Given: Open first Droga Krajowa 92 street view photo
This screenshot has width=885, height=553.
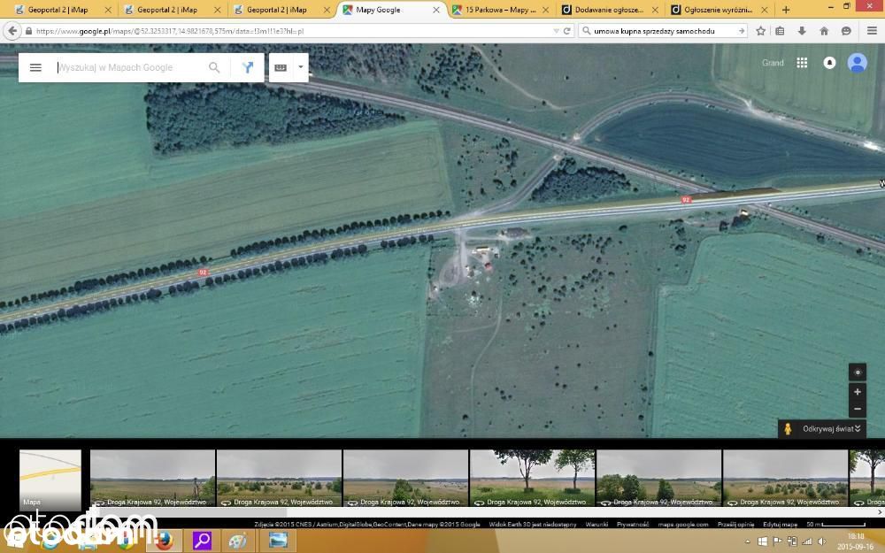Looking at the screenshot, I should [152, 478].
